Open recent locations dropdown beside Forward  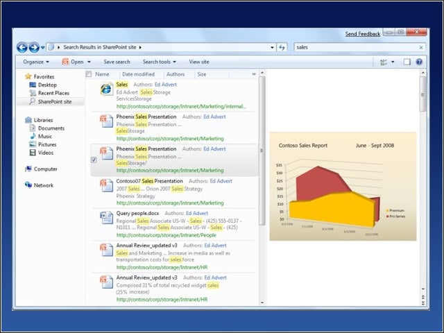(x=43, y=48)
